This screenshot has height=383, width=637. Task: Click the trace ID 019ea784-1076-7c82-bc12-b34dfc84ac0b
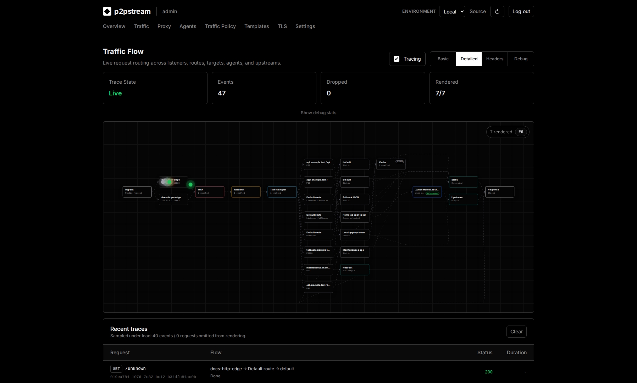(153, 377)
